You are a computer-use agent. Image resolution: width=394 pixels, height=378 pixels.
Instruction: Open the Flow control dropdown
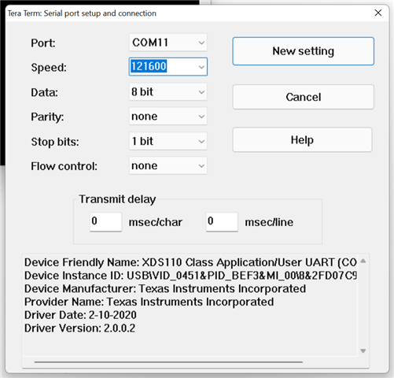(168, 165)
